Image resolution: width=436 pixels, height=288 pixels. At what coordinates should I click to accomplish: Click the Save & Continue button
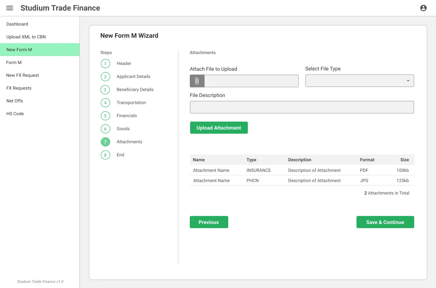(385, 222)
